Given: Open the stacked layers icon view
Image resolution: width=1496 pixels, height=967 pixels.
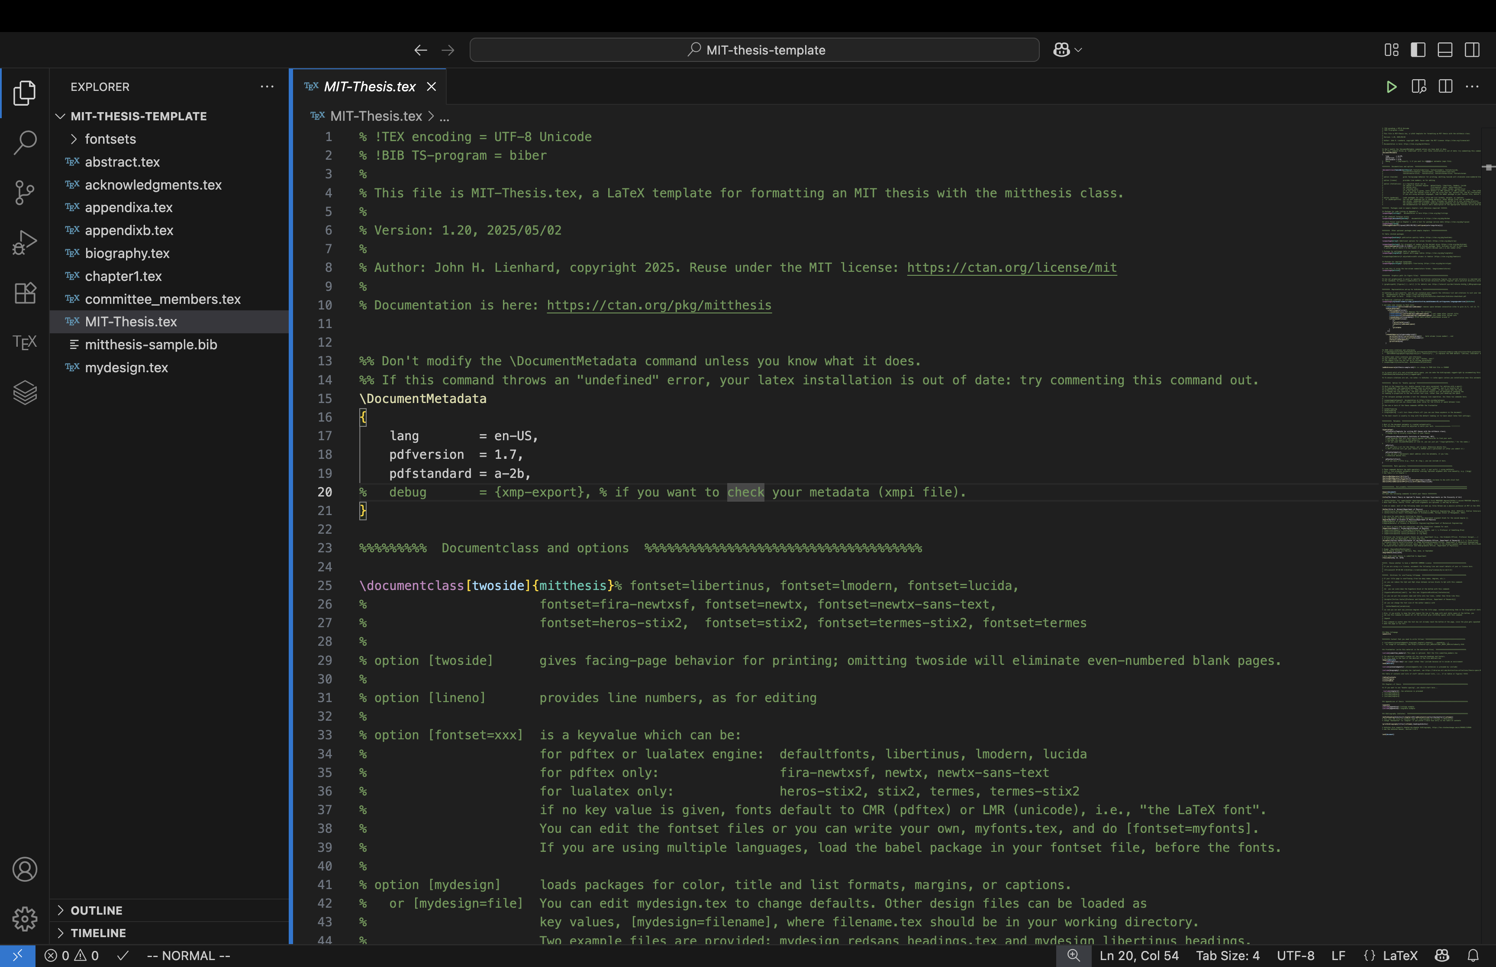Looking at the screenshot, I should (25, 393).
